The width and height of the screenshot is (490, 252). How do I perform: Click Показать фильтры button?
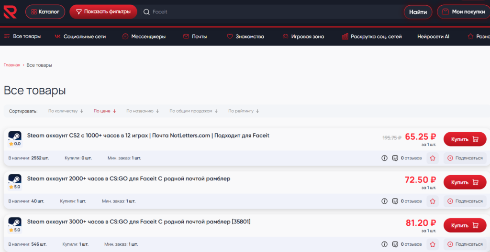point(103,12)
